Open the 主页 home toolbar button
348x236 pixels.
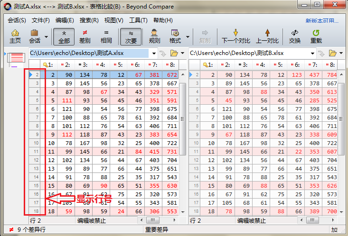point(15,36)
